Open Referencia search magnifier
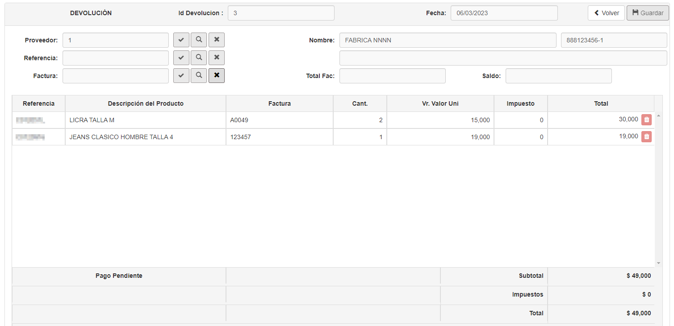The image size is (674, 326). click(199, 58)
